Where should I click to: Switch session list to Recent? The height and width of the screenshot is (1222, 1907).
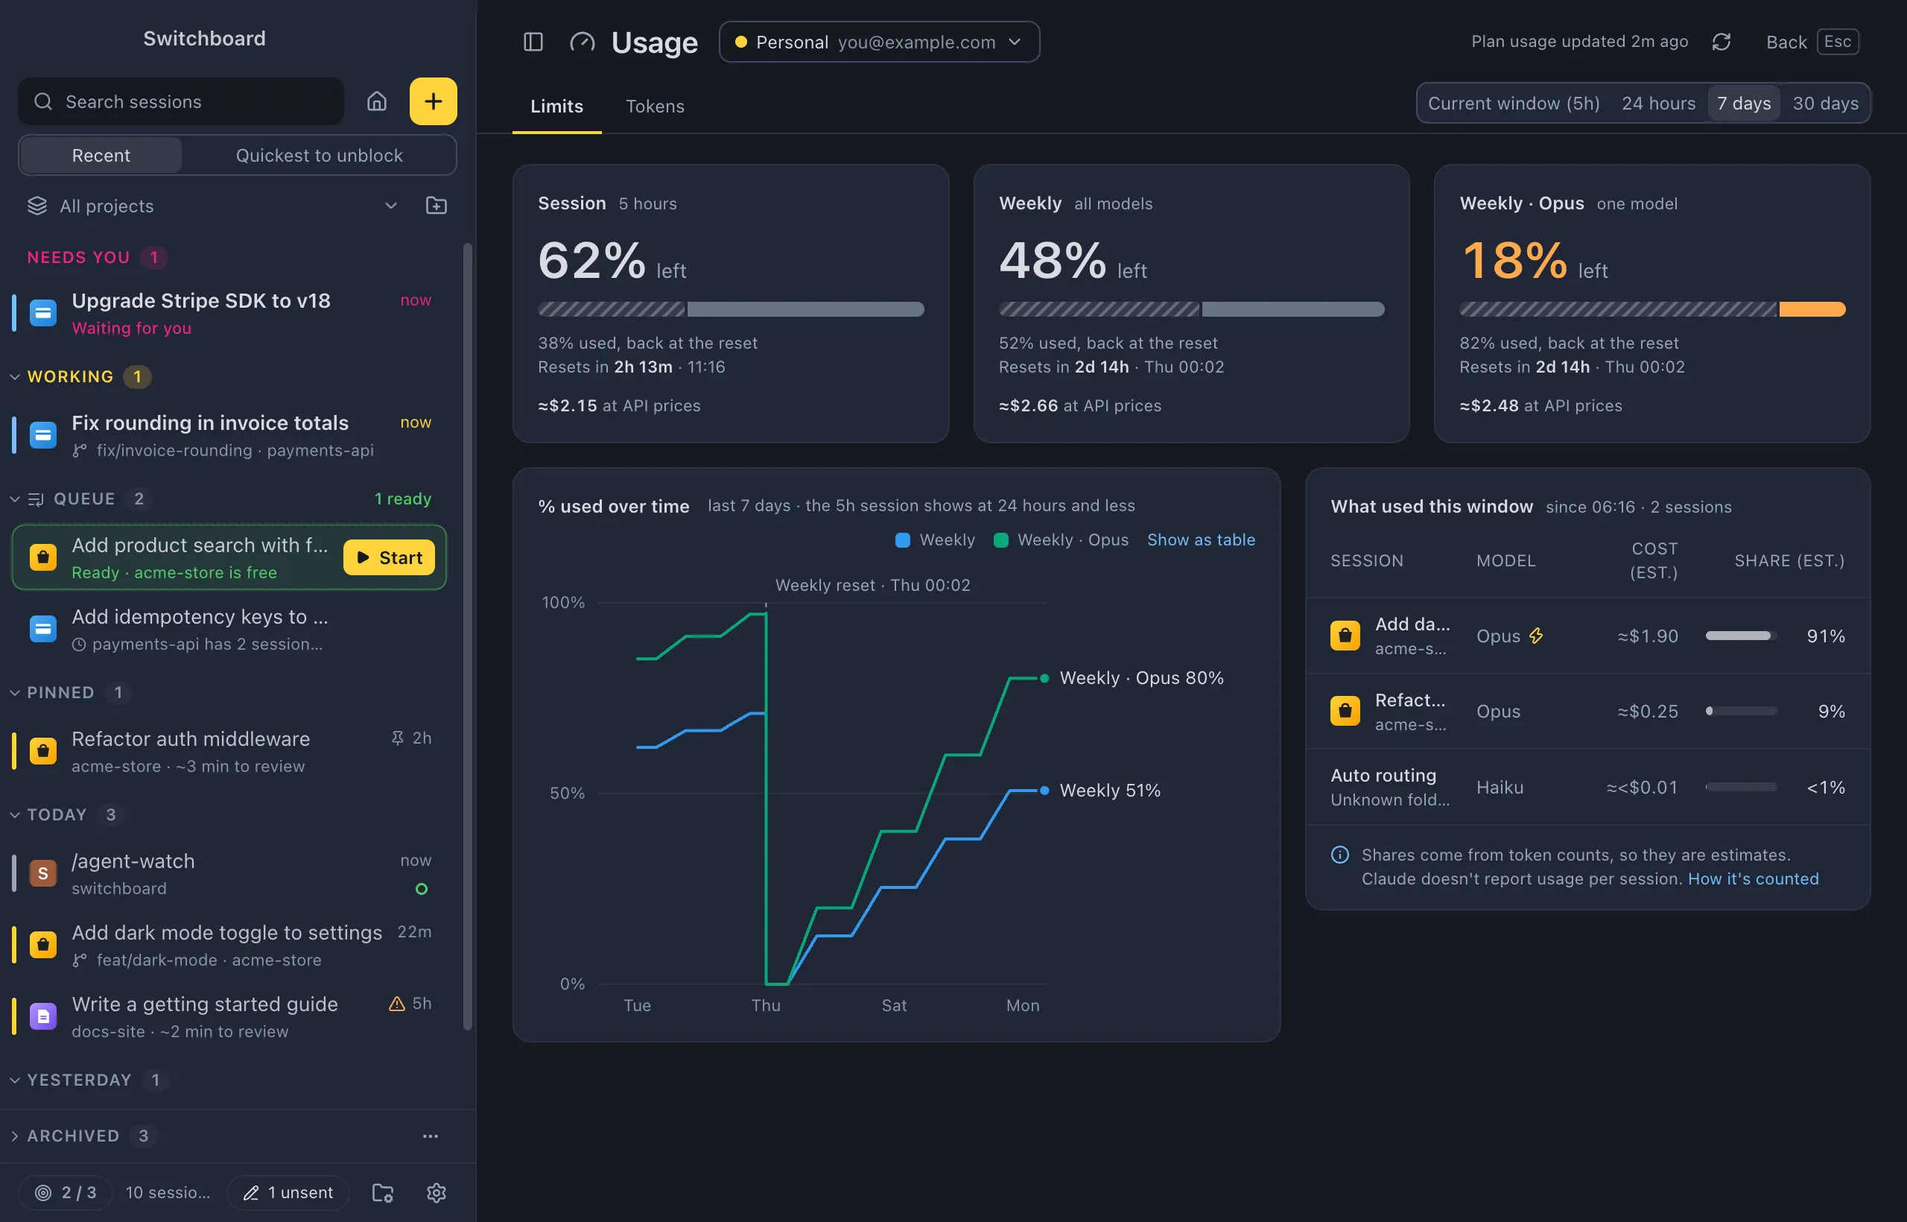click(x=101, y=156)
